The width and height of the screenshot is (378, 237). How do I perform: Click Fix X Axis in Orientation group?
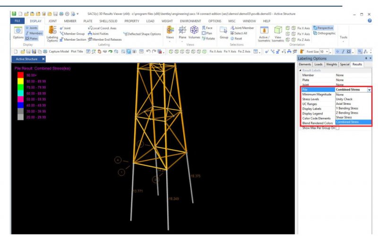303,28
